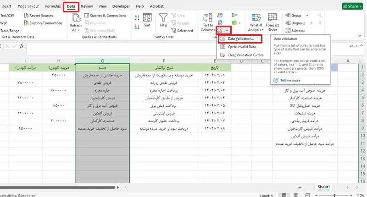
Task: Click the 110% zoom level
Action: pos(360,195)
